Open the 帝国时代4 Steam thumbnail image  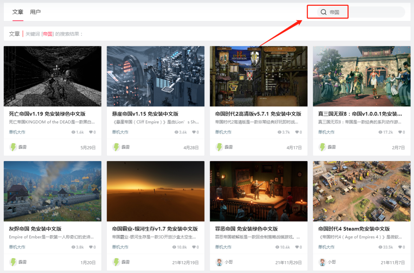362,191
